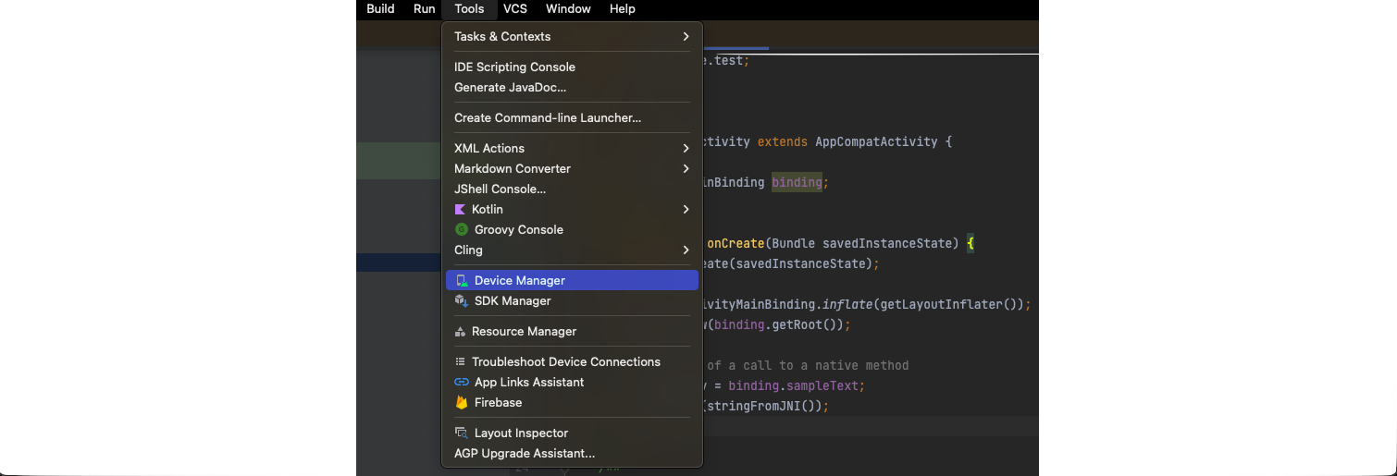Open SDK Manager
Image resolution: width=1397 pixels, height=476 pixels.
(572, 300)
